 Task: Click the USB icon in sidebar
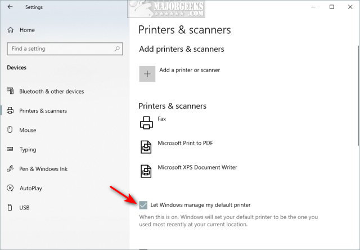point(10,208)
